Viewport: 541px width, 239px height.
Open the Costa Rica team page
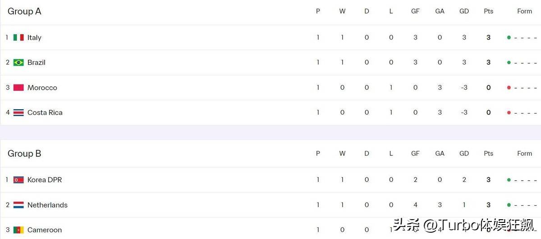click(x=45, y=112)
